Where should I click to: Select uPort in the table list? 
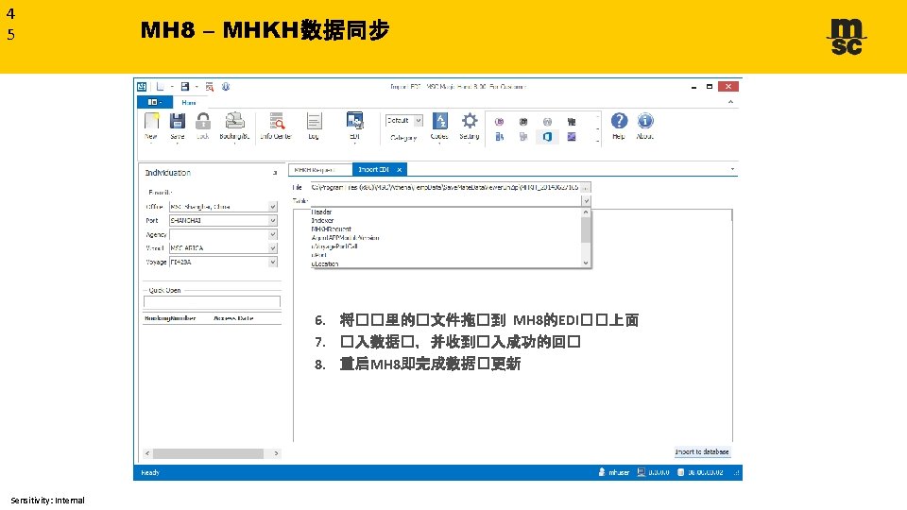click(x=318, y=255)
